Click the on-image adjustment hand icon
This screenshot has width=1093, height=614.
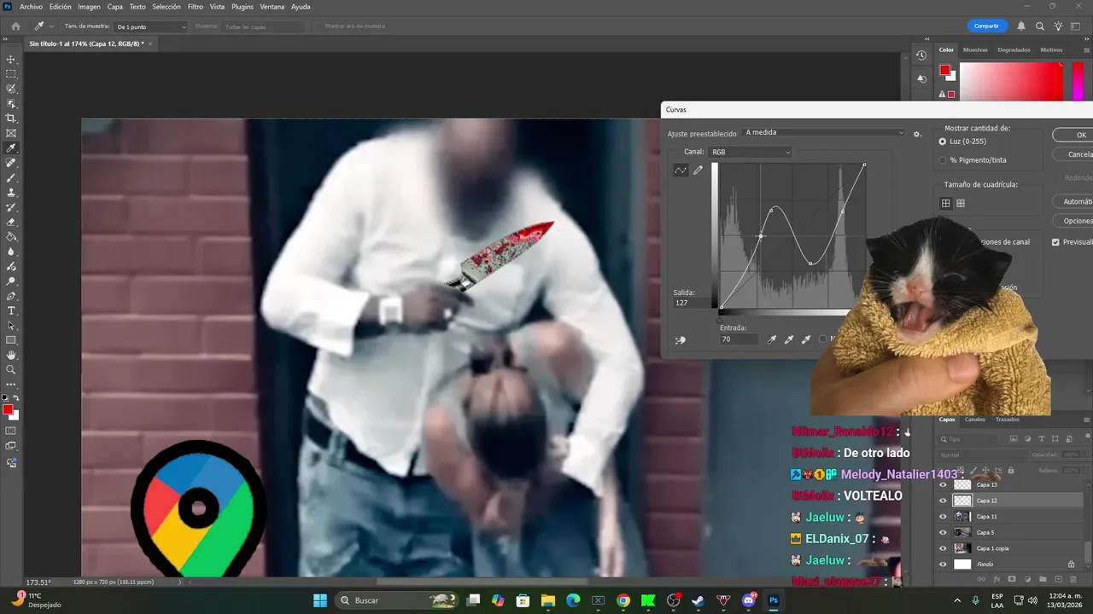680,339
